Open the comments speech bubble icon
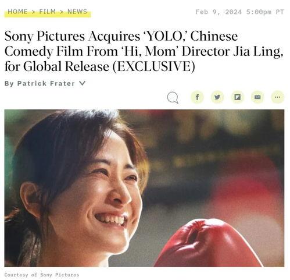The height and width of the screenshot is (280, 290). 173,98
